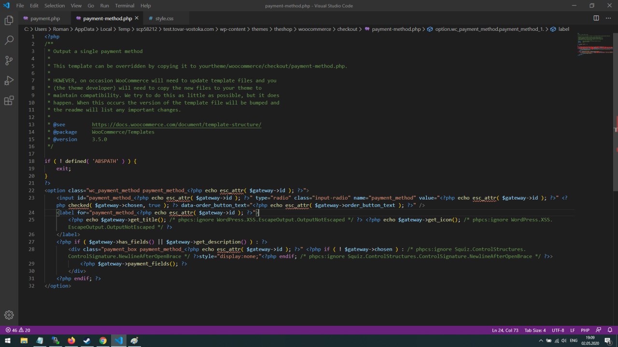
Task: Open Steam from the taskbar
Action: pos(87,340)
